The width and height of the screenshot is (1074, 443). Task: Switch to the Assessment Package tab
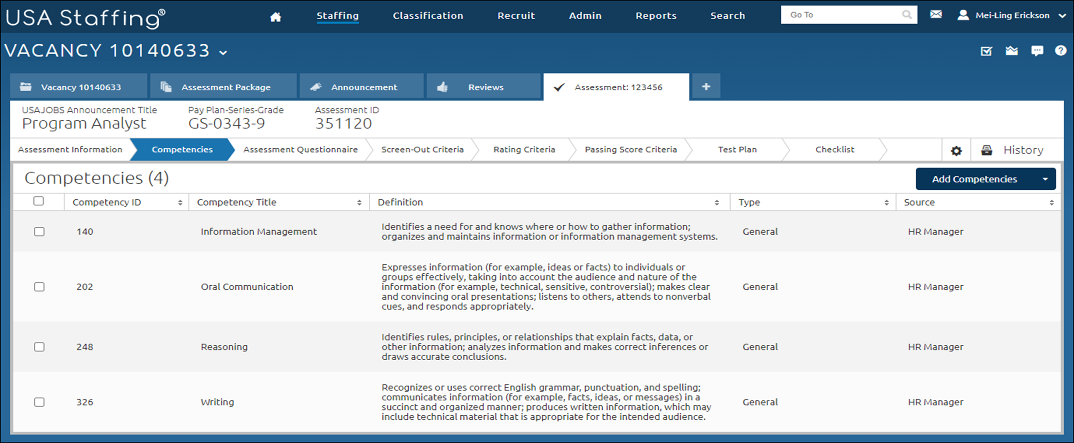coord(224,87)
